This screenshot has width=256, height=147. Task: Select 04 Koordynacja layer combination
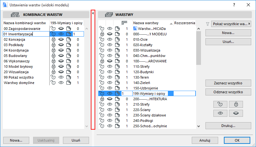tap(16, 50)
